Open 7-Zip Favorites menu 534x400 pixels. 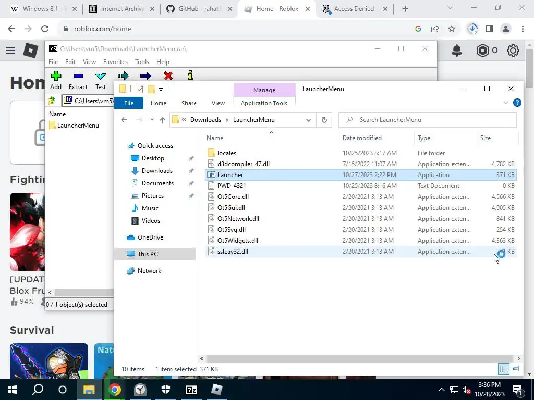click(115, 62)
